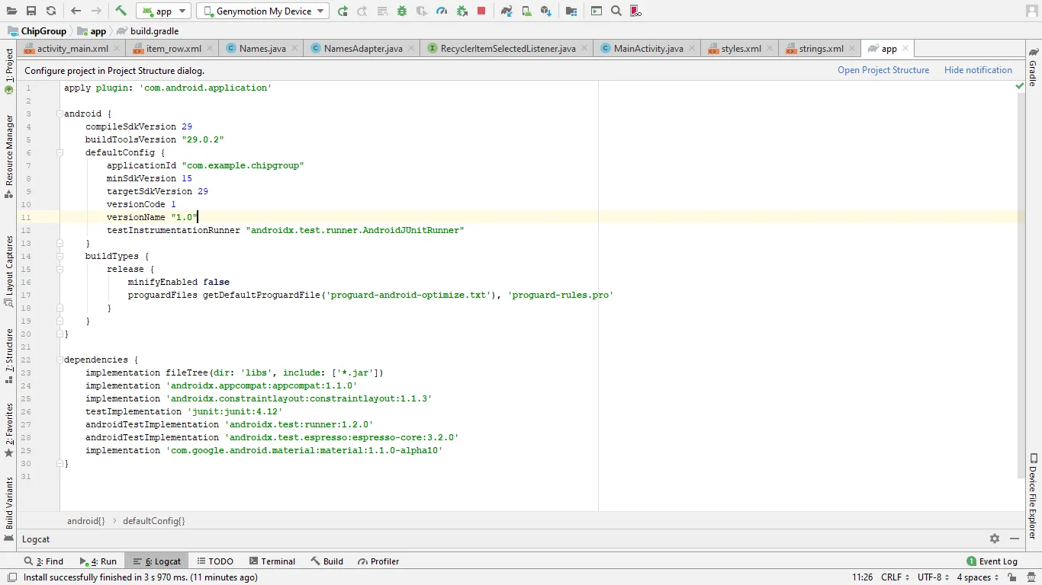Switch to item_row.xml tab

pyautogui.click(x=173, y=48)
